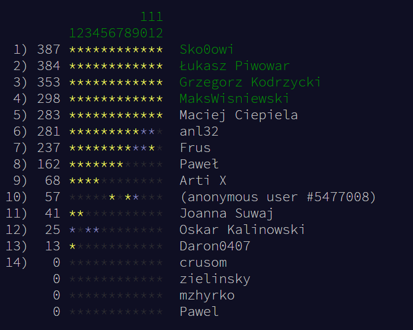Image resolution: width=413 pixels, height=330 pixels.
Task: Click day 3 column header digit
Action: tap(88, 33)
